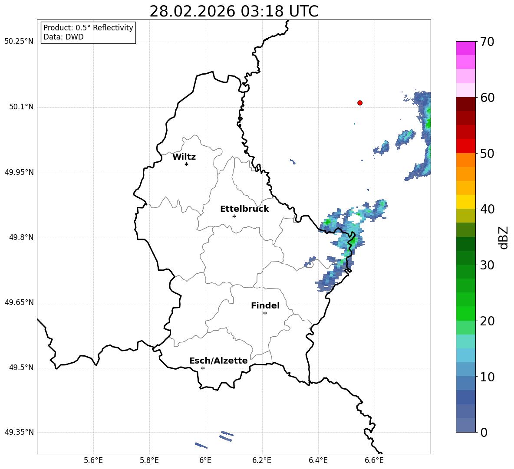Click the 'Data: DWD' text
This screenshot has width=514, height=469.
[x=63, y=37]
